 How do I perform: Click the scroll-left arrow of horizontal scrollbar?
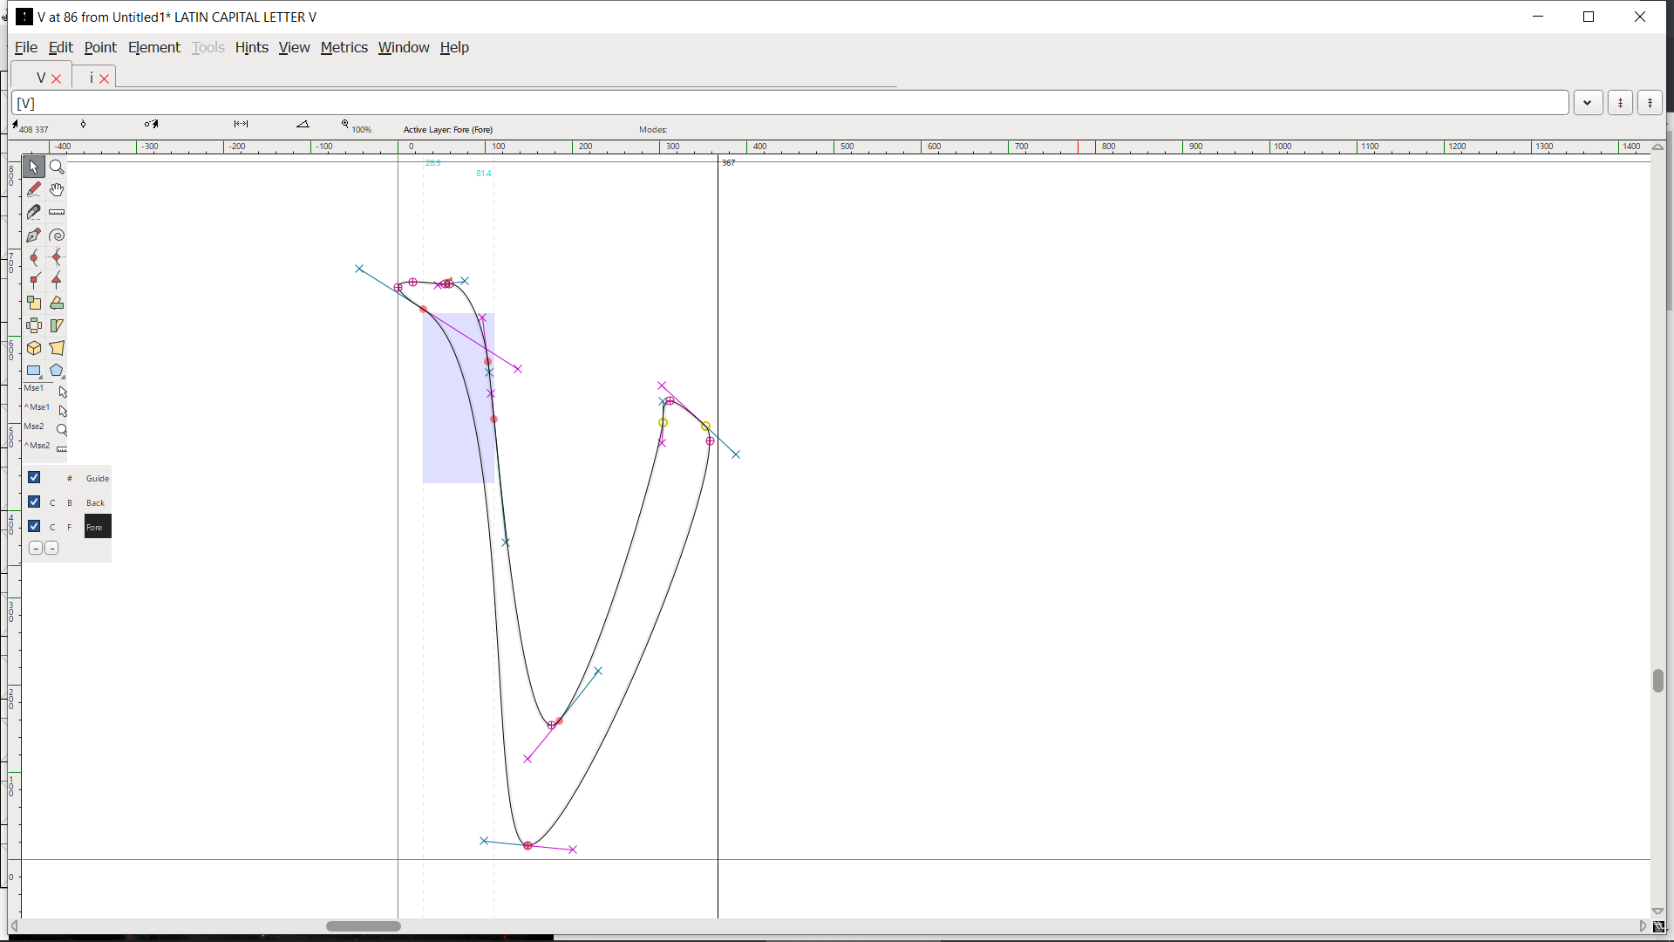click(x=14, y=926)
